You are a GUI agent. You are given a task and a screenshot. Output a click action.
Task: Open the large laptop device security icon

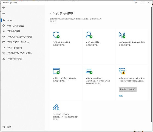click(89, 71)
